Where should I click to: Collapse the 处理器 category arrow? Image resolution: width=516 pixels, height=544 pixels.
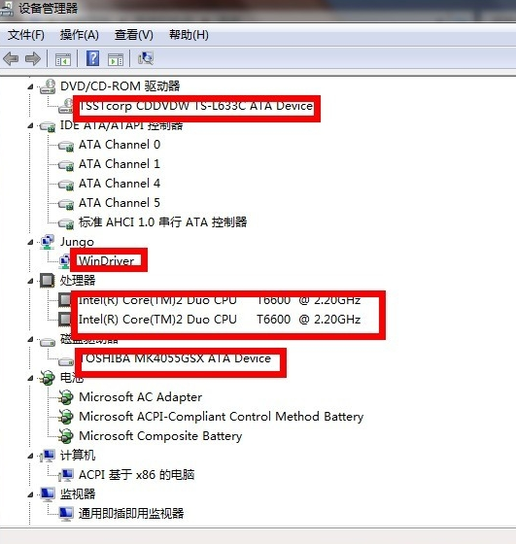click(30, 281)
